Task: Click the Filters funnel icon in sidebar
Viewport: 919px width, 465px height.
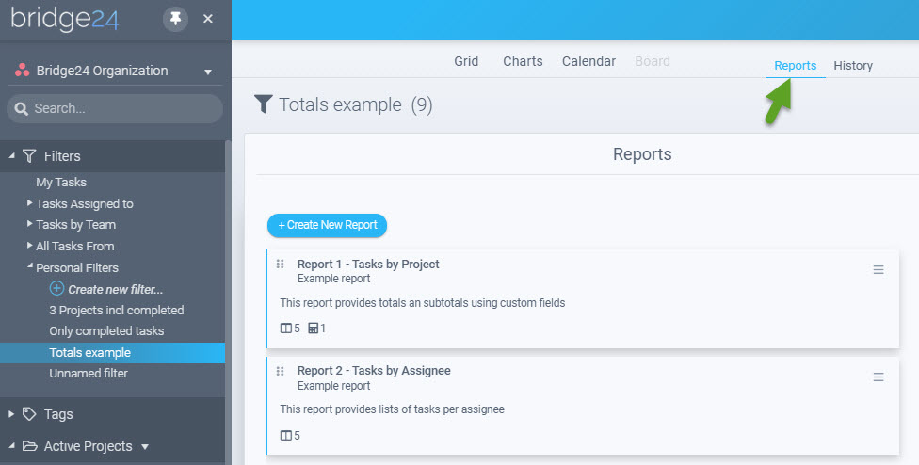Action: pos(29,155)
